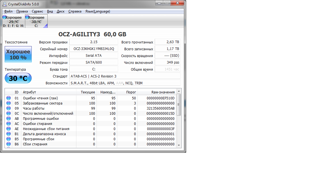
Task: Click the status orb for Неожиданные сбои питания
Action: [9, 129]
